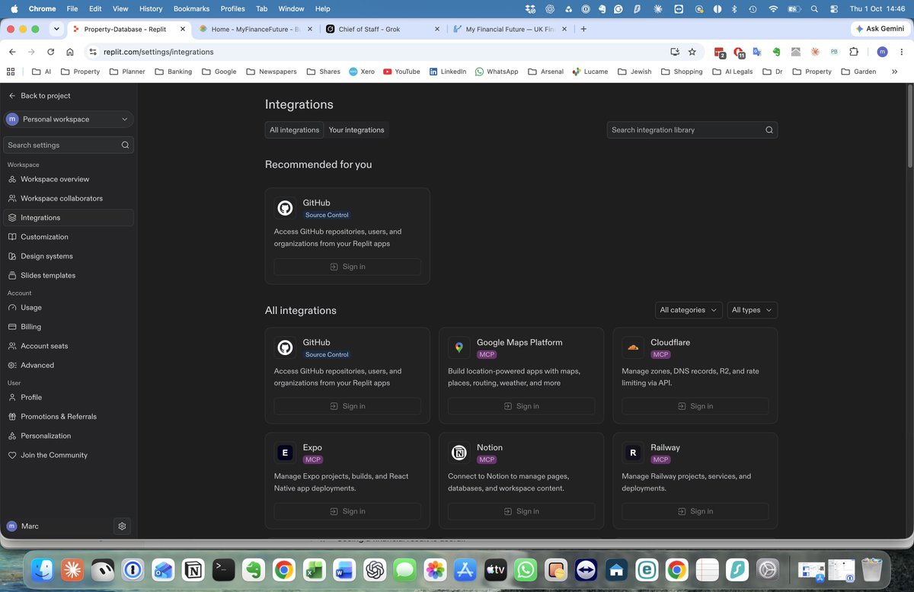Switch to All integrations tab
This screenshot has height=592, width=914.
[x=294, y=130]
